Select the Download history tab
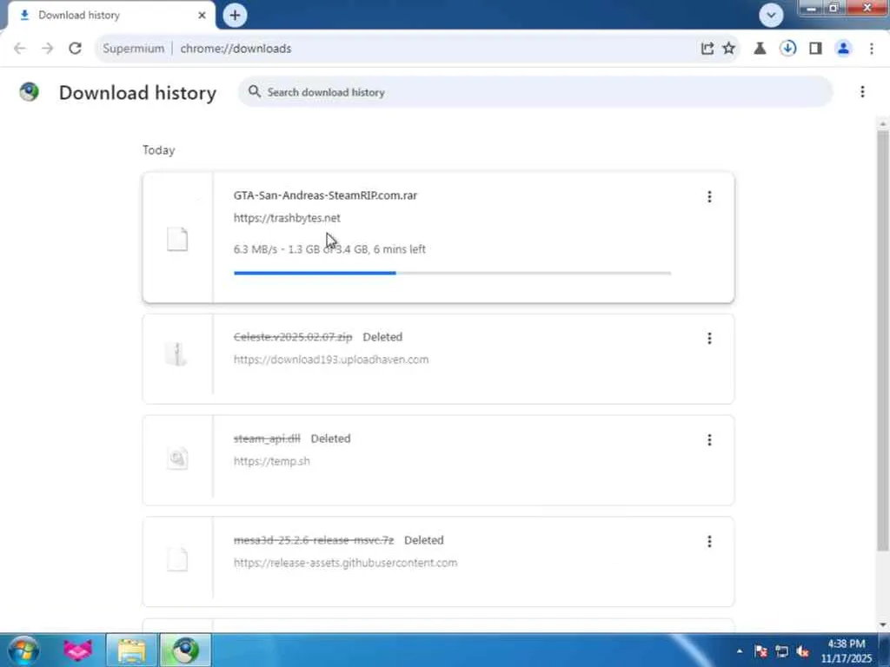890x667 pixels. 111,16
